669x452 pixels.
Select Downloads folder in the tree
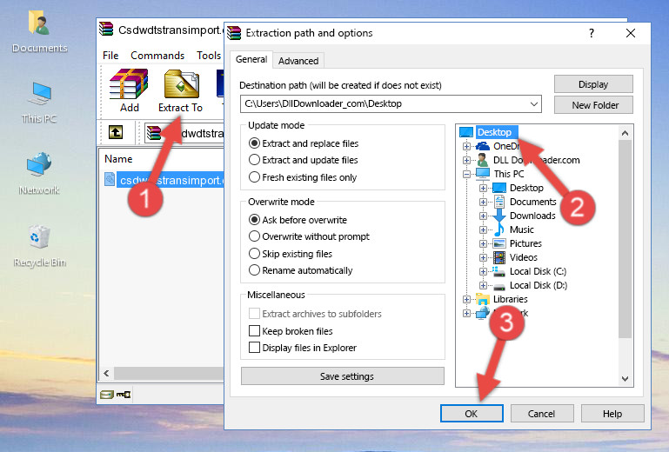(x=532, y=216)
